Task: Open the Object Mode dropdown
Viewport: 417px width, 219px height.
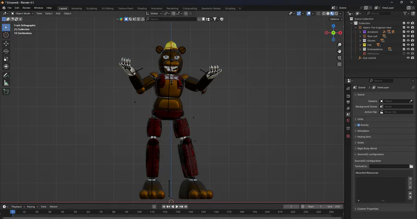Action: pos(22,13)
